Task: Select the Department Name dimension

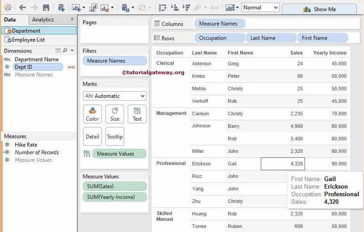Action: [37, 59]
